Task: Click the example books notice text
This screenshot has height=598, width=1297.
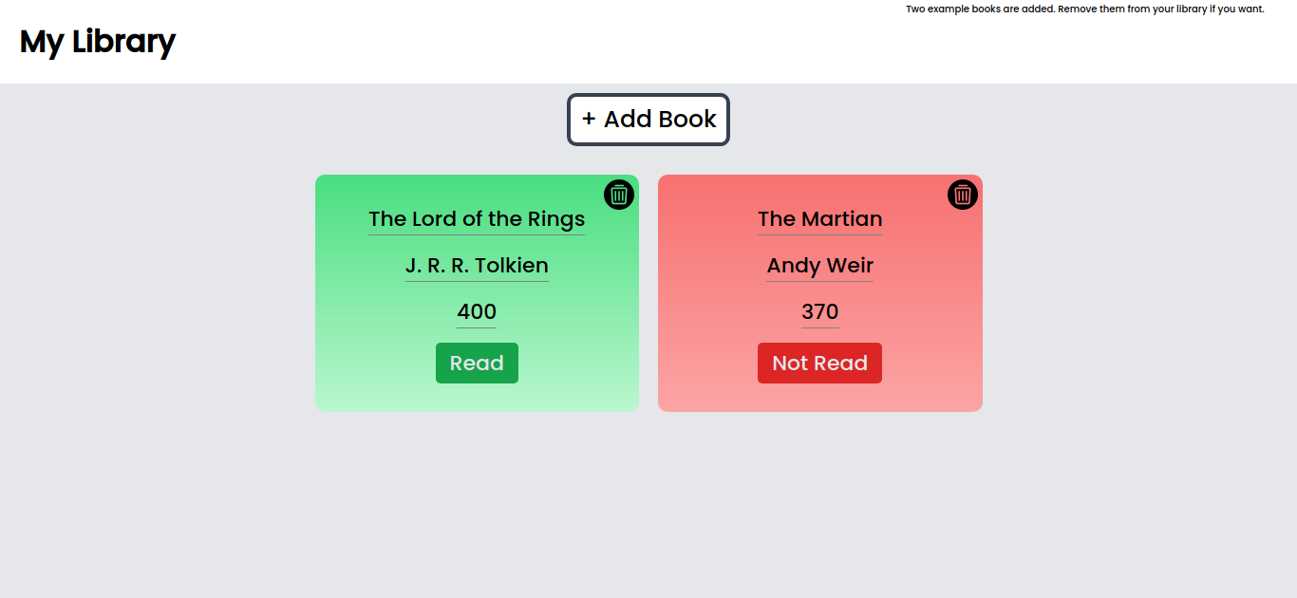Action: tap(1084, 9)
